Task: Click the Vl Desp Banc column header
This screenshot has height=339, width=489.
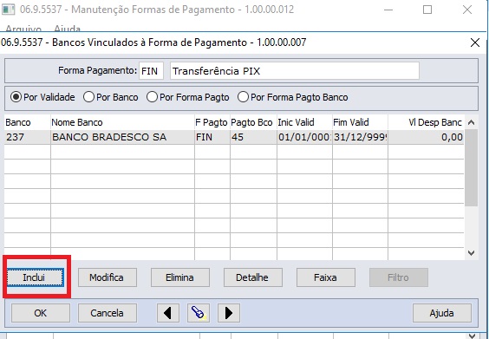Action: pos(427,122)
